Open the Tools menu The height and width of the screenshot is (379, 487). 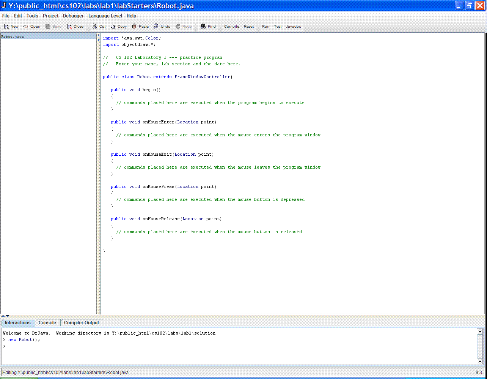pos(32,16)
